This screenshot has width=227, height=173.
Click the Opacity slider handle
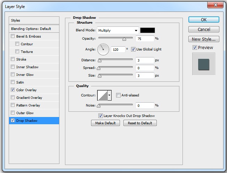124,39
